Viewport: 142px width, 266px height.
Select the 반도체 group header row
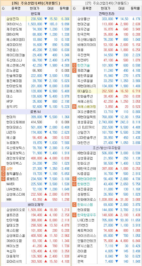(36, 14)
